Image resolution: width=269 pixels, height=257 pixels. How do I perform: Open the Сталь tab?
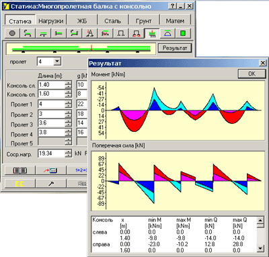(x=113, y=21)
